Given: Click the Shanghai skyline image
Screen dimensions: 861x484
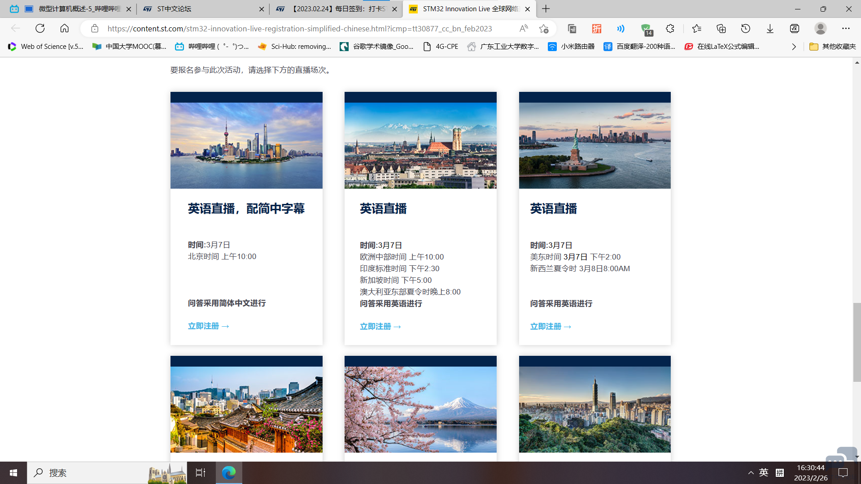Looking at the screenshot, I should 246,145.
